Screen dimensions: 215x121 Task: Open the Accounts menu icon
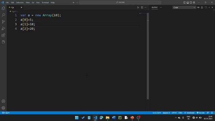(3, 101)
